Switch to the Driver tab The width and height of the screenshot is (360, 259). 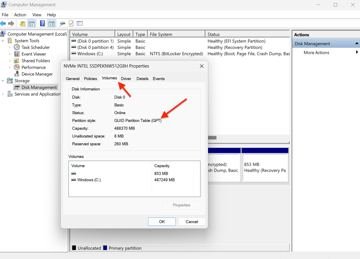point(126,79)
